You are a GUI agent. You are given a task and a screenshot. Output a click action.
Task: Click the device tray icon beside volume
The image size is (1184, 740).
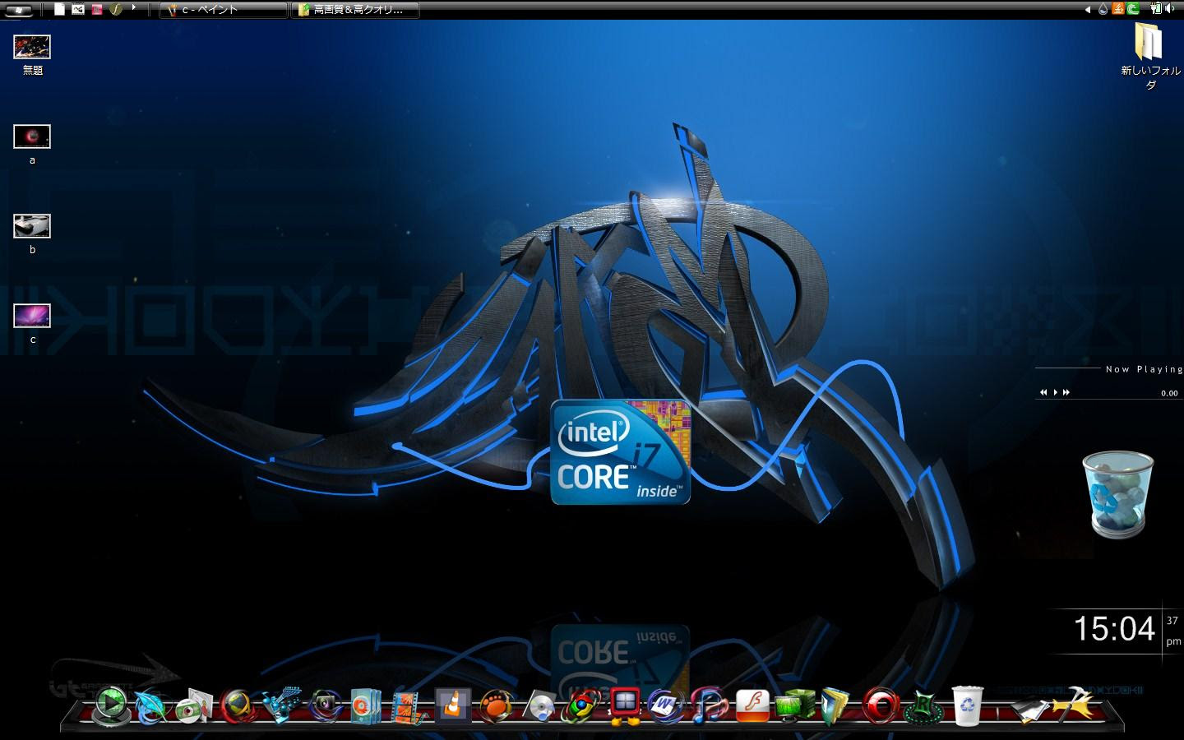[x=1157, y=9]
